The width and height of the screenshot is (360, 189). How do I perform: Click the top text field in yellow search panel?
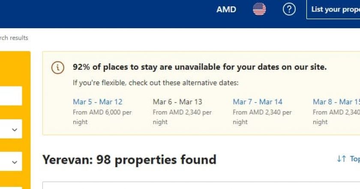(11, 96)
